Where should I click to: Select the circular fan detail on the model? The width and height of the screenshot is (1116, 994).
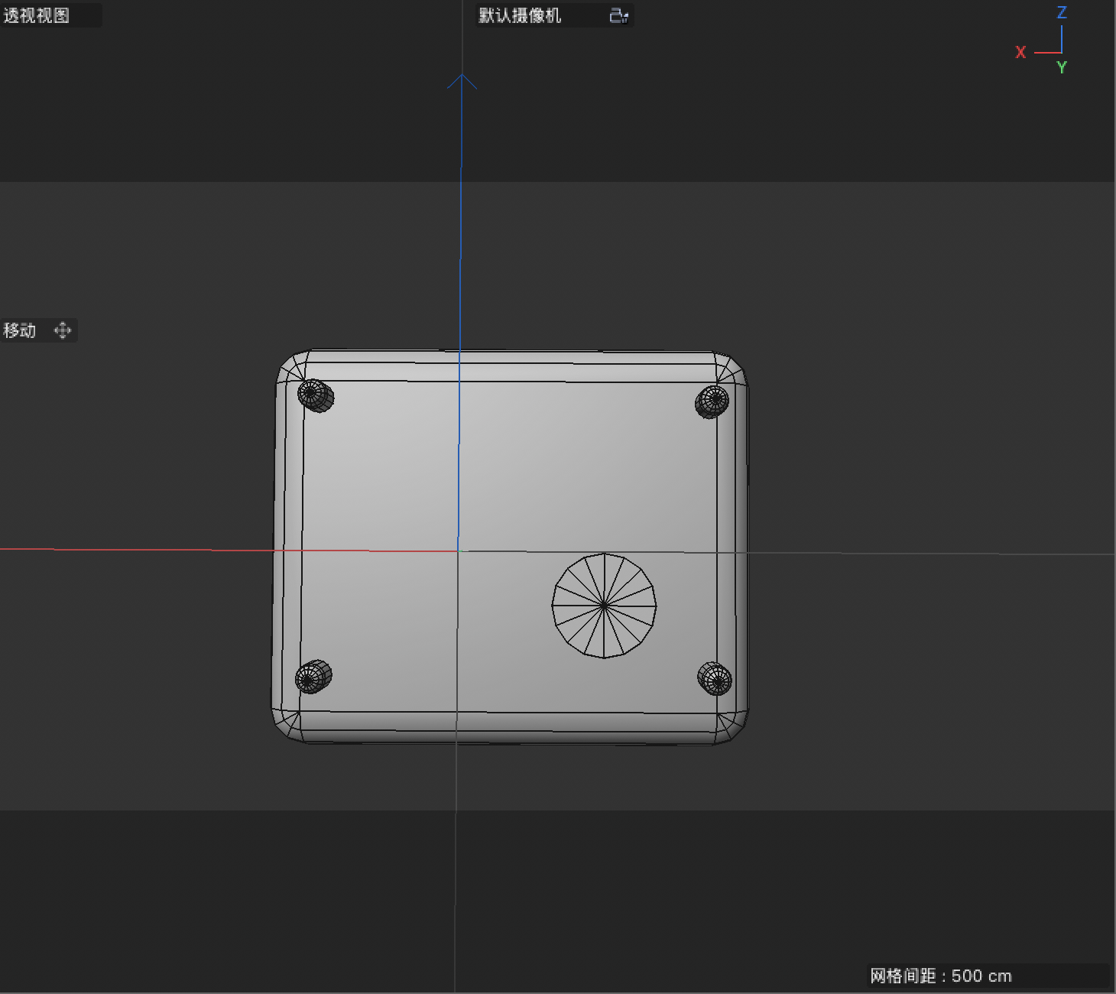604,604
